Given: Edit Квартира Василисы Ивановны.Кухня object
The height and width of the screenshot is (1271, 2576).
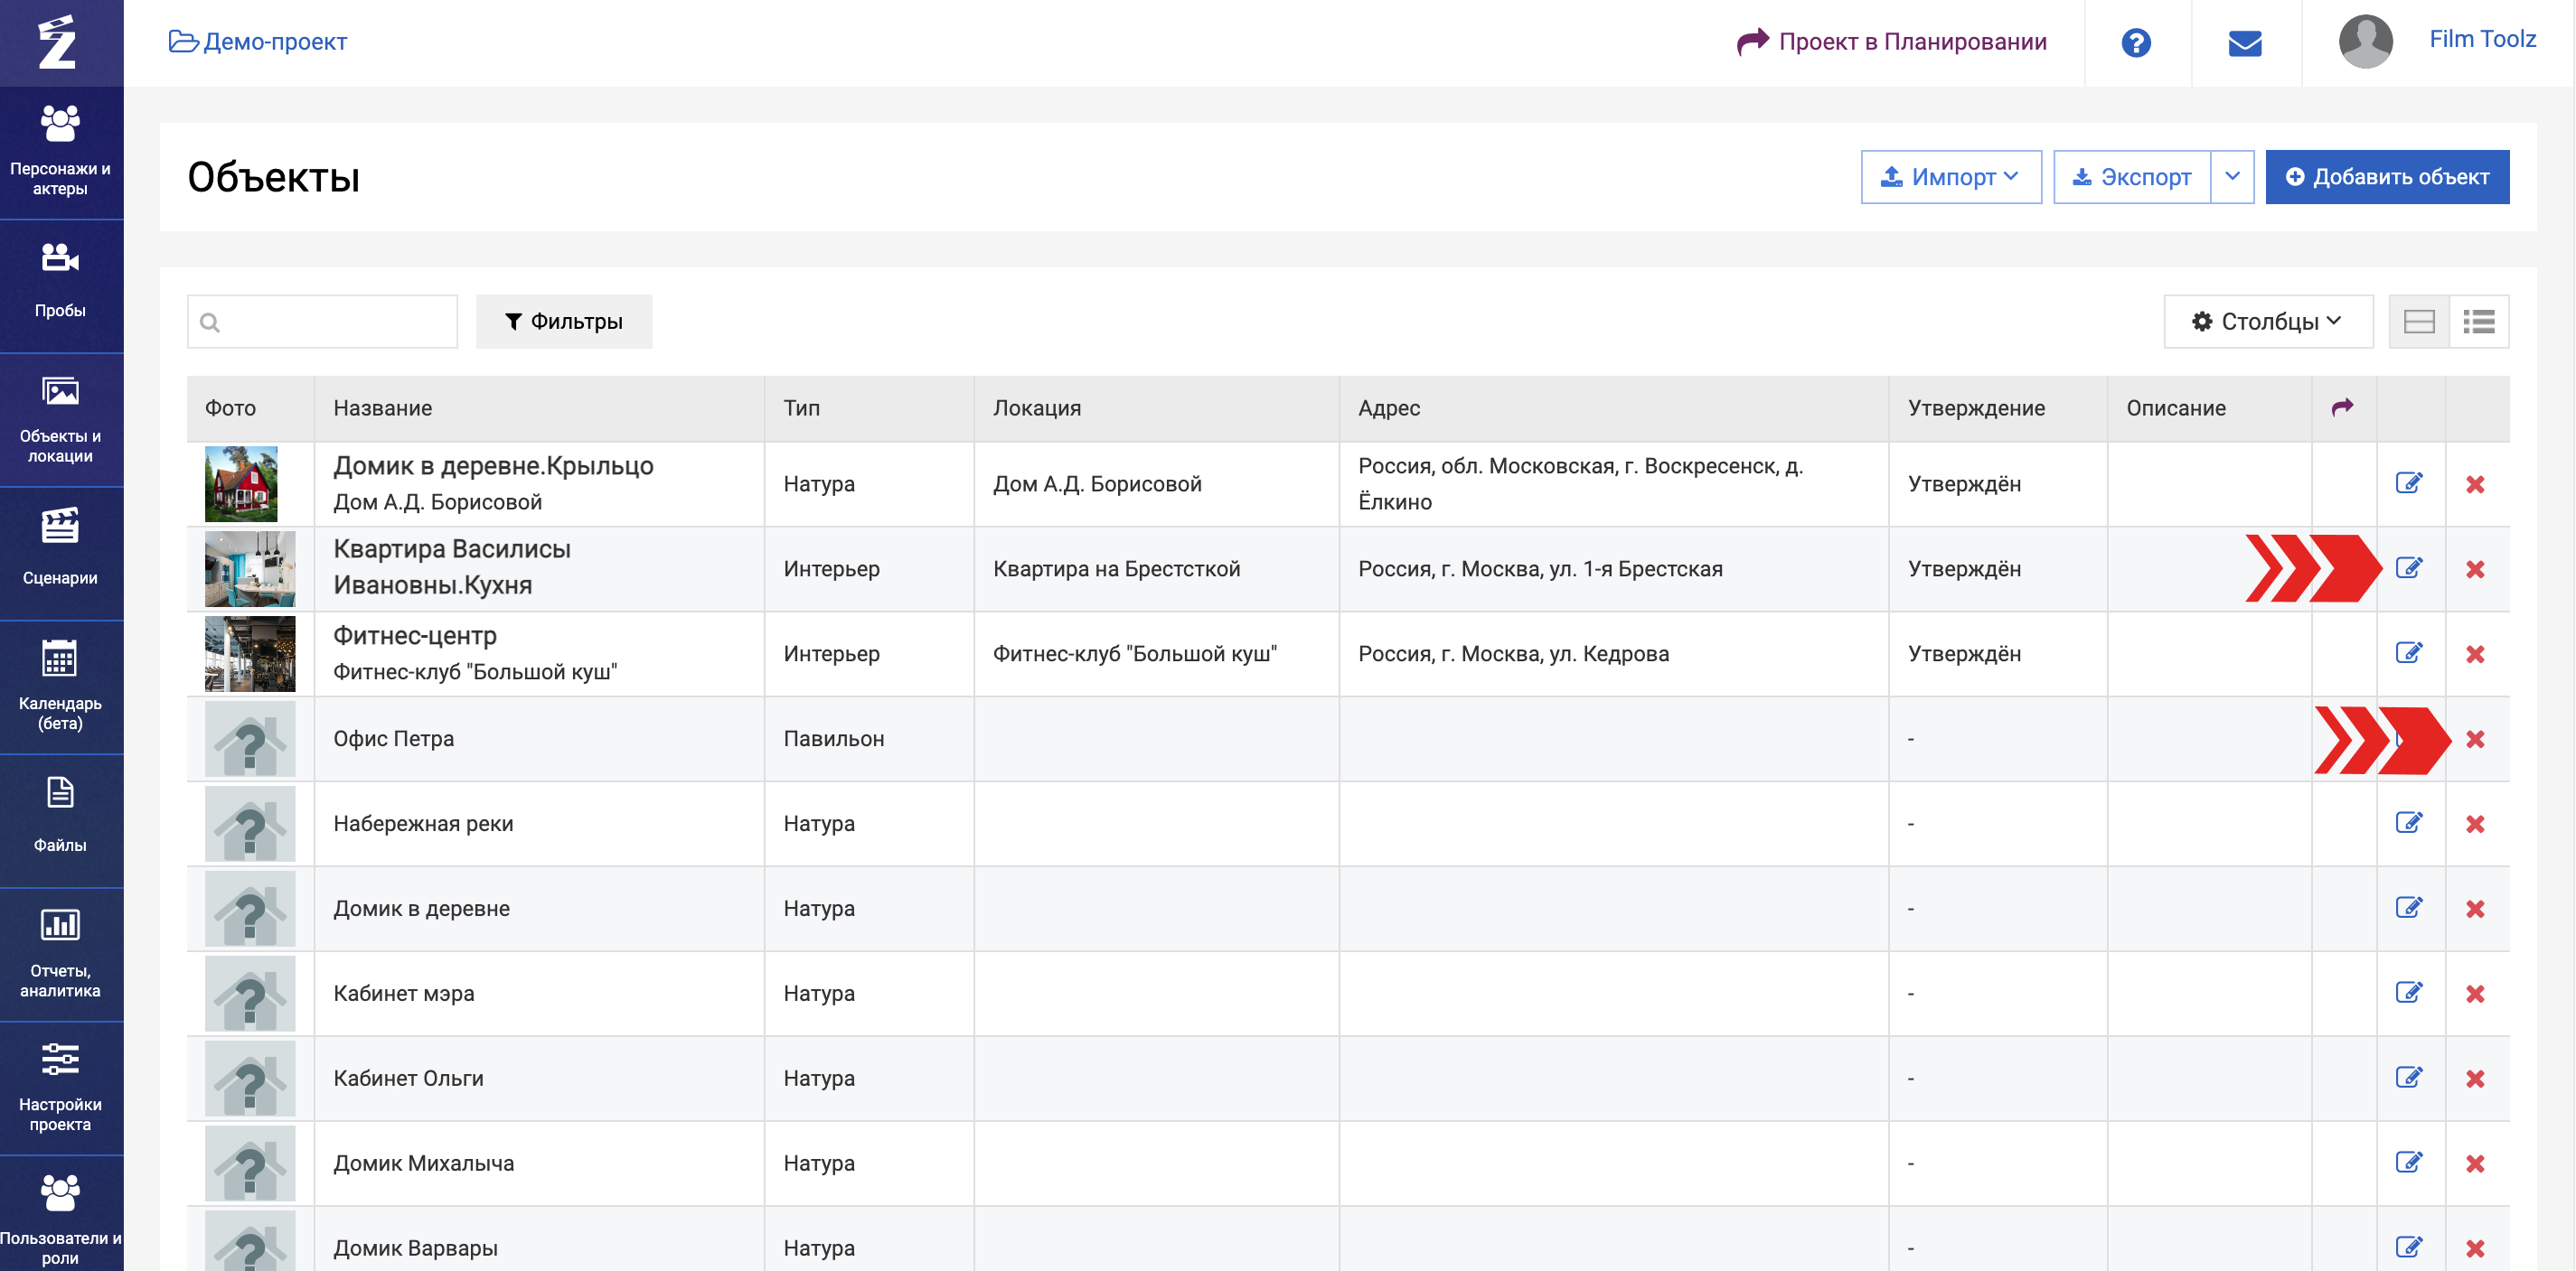Looking at the screenshot, I should [2409, 568].
